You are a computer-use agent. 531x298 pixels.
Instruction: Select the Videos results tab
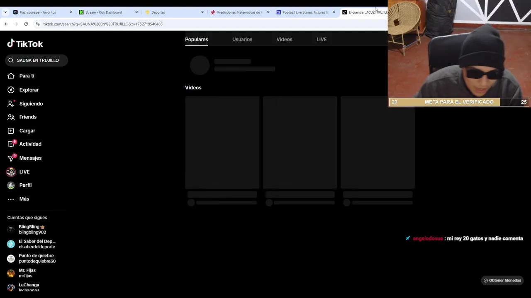click(285, 39)
